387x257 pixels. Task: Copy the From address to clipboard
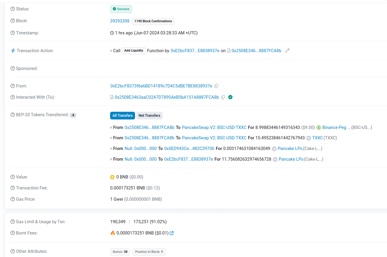tap(216, 86)
